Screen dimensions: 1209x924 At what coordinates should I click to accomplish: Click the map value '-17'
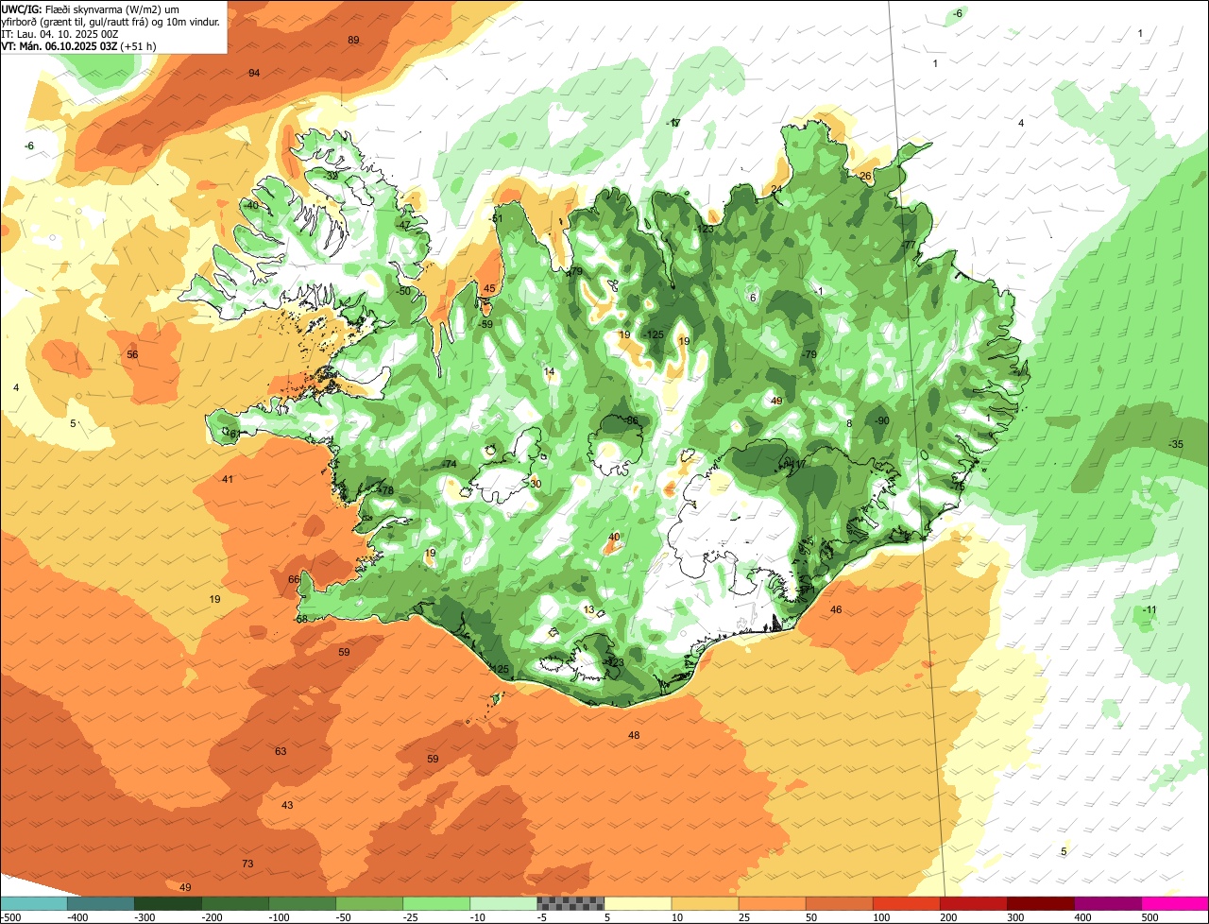point(673,123)
